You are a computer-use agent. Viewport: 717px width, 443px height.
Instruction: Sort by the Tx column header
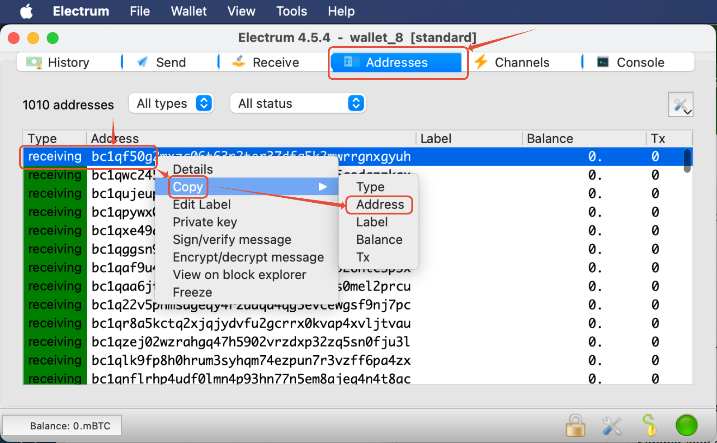(669, 138)
